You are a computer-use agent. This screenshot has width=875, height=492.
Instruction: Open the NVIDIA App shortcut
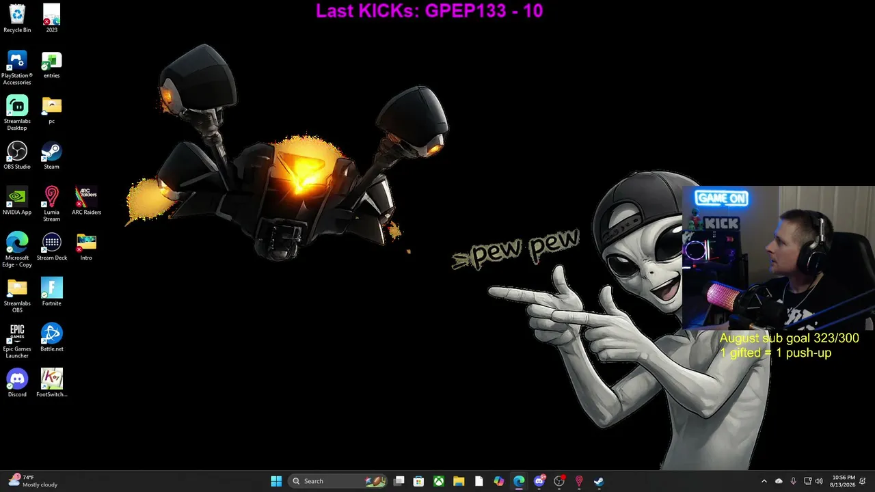pos(17,201)
